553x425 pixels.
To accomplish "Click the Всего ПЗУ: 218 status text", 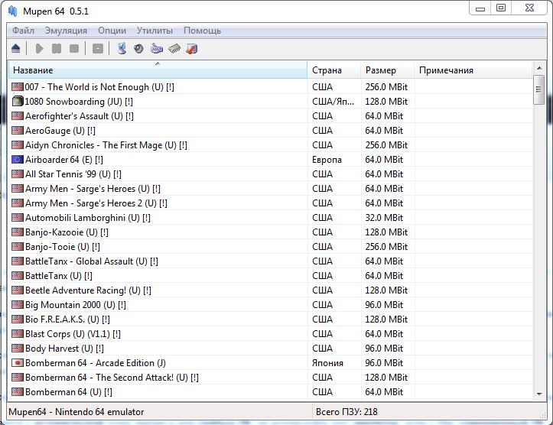I will click(346, 411).
